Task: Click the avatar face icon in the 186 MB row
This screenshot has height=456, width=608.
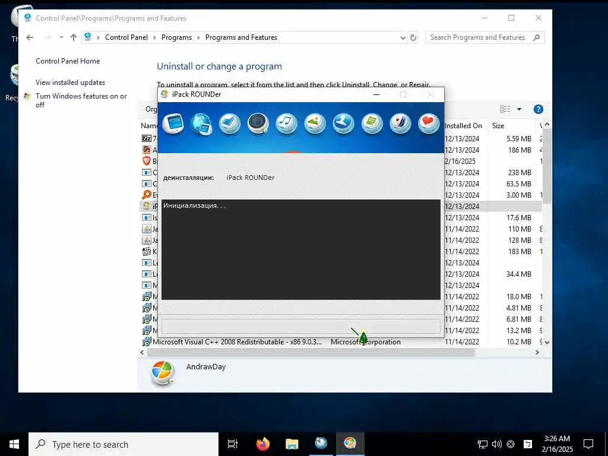Action: click(147, 150)
